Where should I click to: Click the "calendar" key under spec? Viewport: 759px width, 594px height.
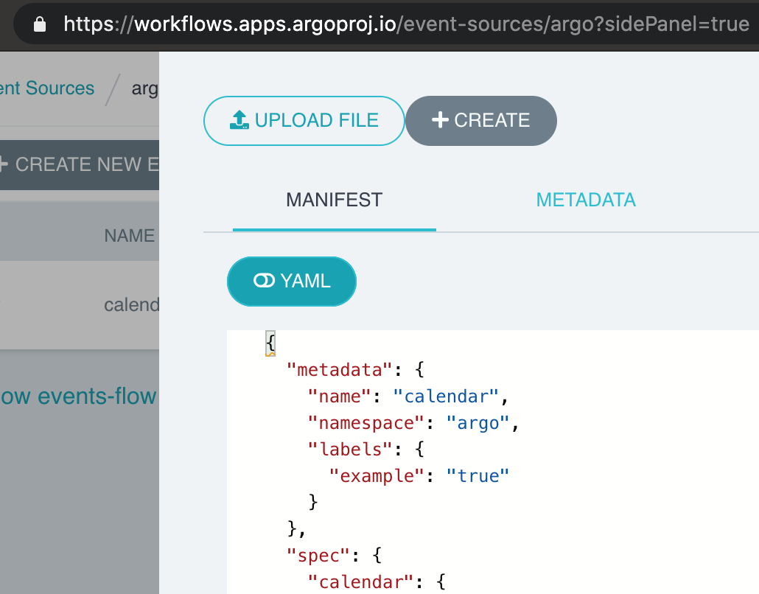360,582
